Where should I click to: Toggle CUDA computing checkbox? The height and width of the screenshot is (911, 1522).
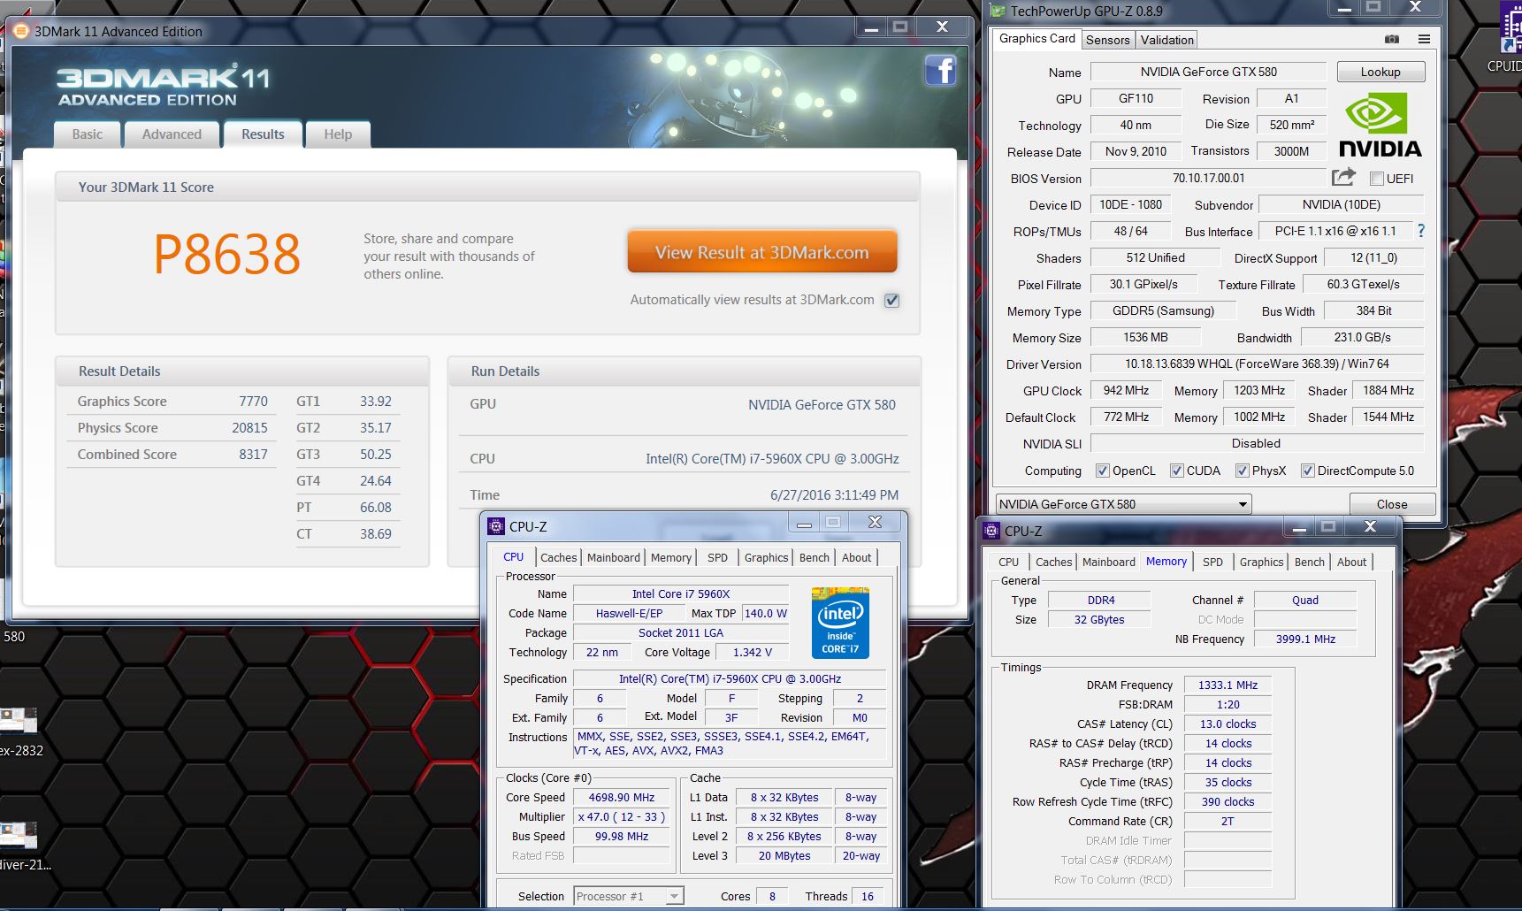1176,471
